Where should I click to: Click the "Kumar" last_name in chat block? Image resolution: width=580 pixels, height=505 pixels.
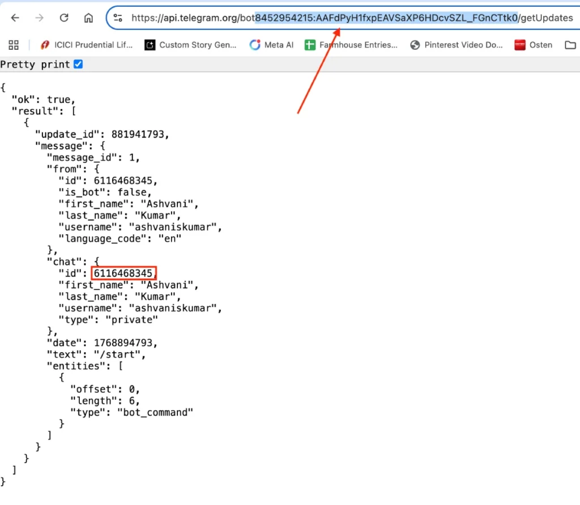155,297
